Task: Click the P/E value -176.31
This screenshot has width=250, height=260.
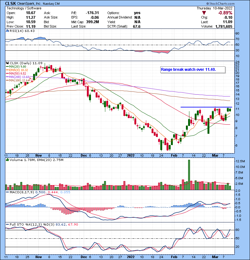Action: coord(92,13)
